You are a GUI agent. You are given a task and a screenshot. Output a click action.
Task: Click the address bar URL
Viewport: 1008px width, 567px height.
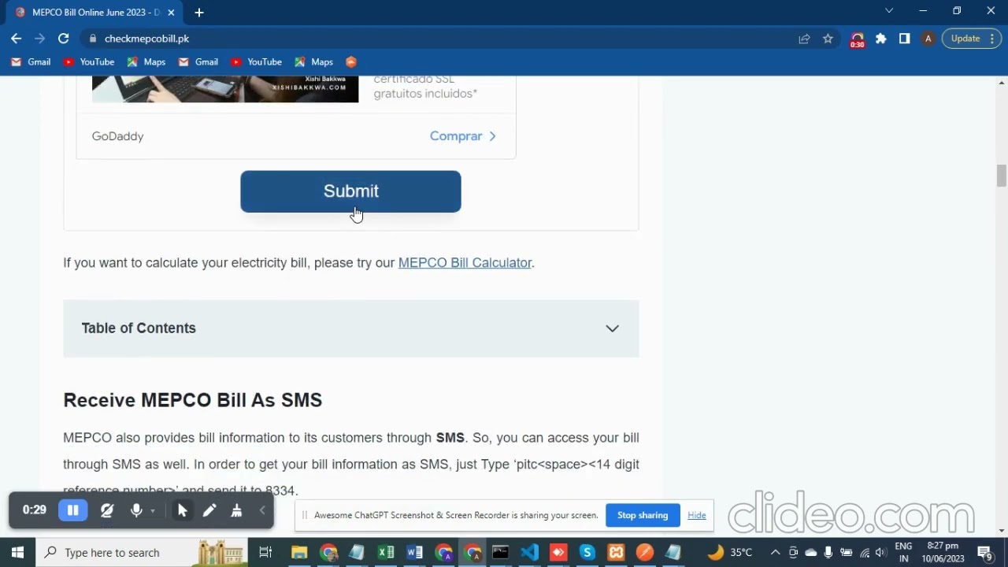pos(146,39)
